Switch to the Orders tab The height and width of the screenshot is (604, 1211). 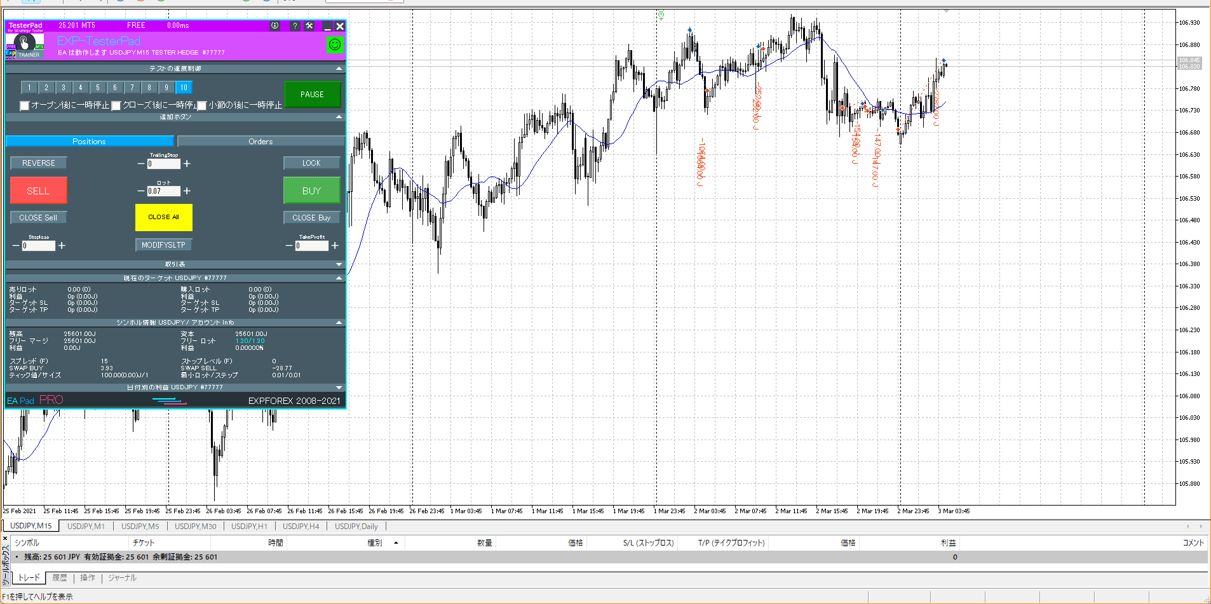click(x=260, y=142)
